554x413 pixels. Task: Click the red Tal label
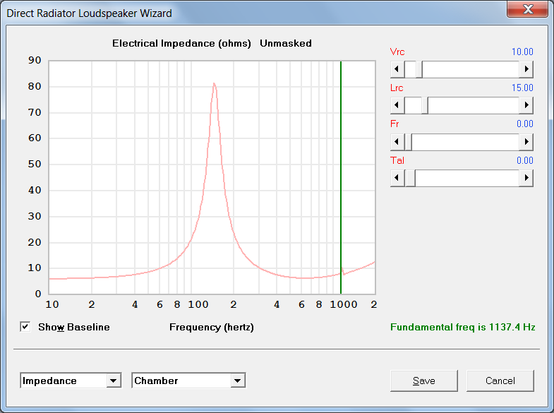pyautogui.click(x=397, y=160)
